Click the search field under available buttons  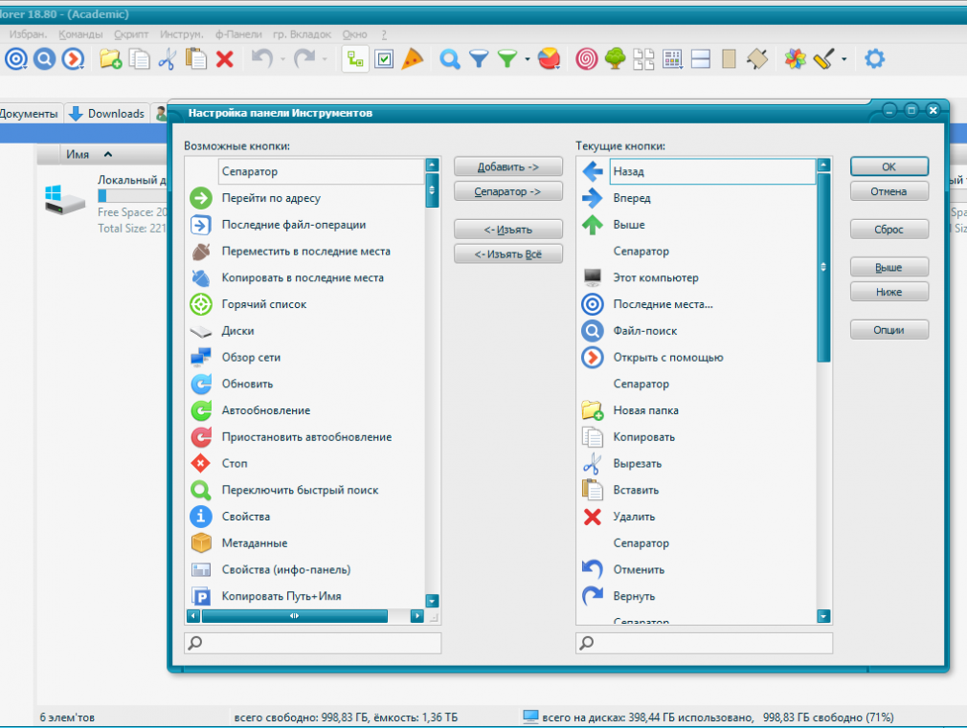click(313, 643)
